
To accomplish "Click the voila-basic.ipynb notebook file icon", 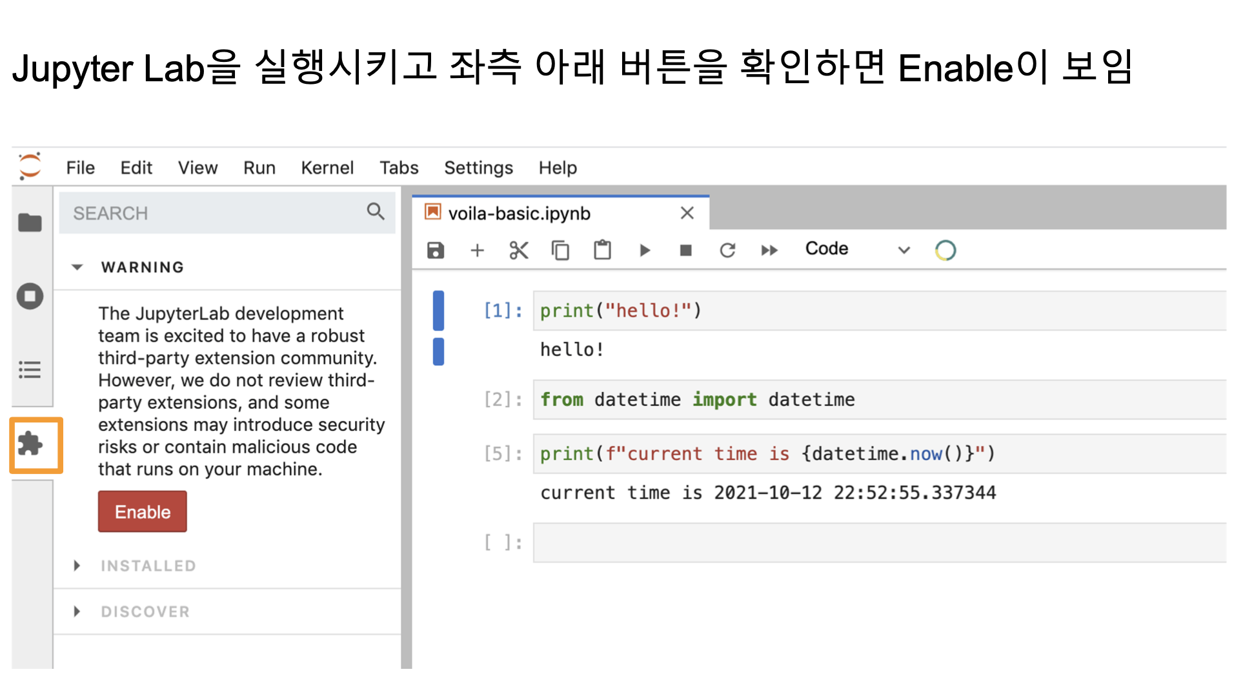I will pyautogui.click(x=432, y=212).
